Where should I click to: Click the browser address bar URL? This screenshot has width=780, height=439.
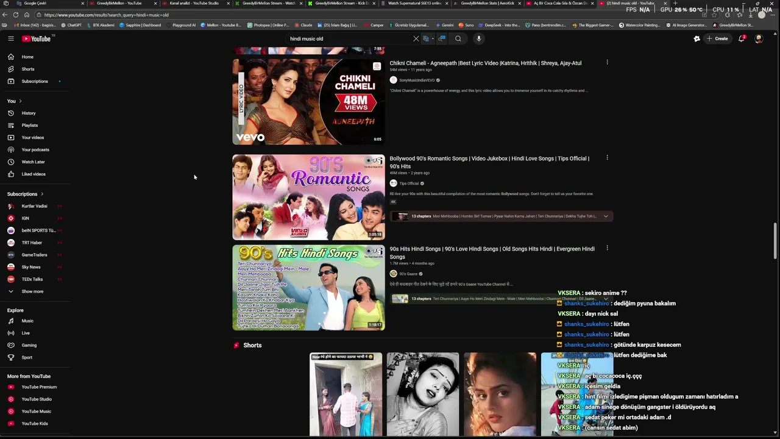tap(107, 15)
